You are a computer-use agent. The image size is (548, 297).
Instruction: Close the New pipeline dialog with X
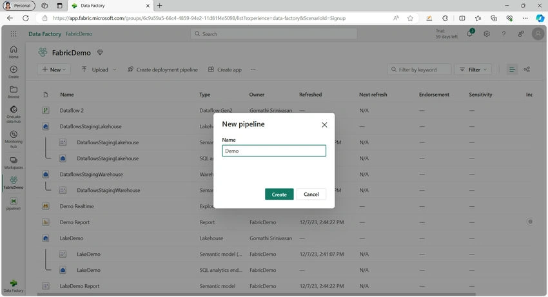click(x=324, y=125)
